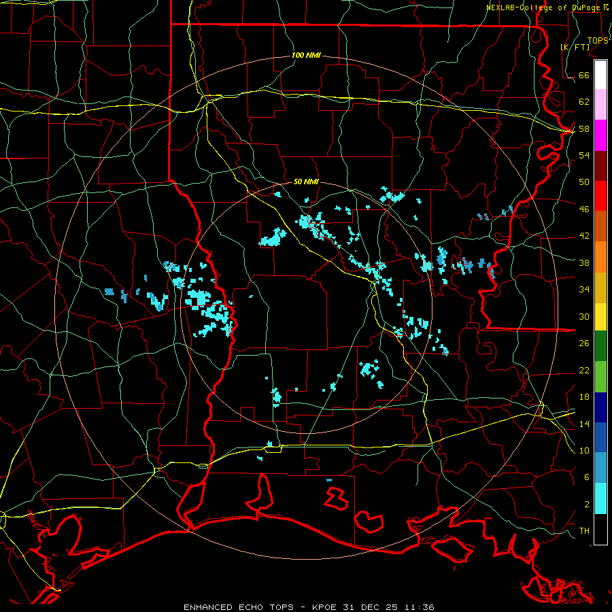Click the magenta legend swatch
612x612 pixels.
[x=600, y=135]
